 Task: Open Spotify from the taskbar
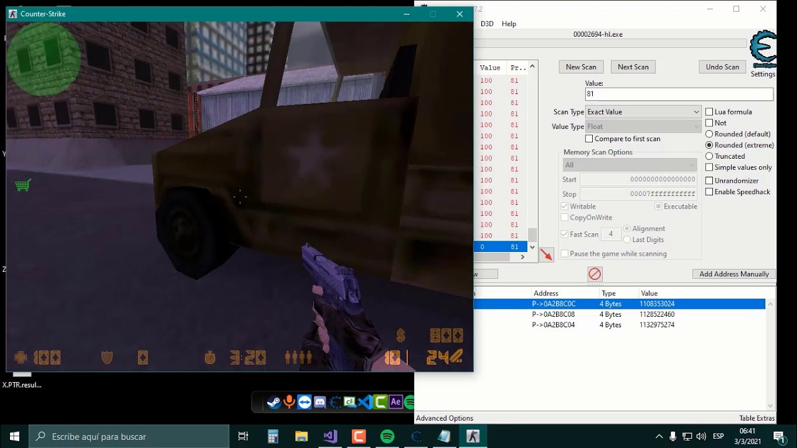coord(387,436)
